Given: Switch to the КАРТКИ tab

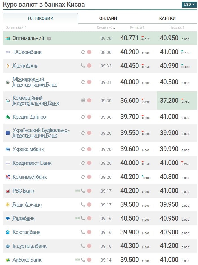Looking at the screenshot, I should click(x=167, y=18).
